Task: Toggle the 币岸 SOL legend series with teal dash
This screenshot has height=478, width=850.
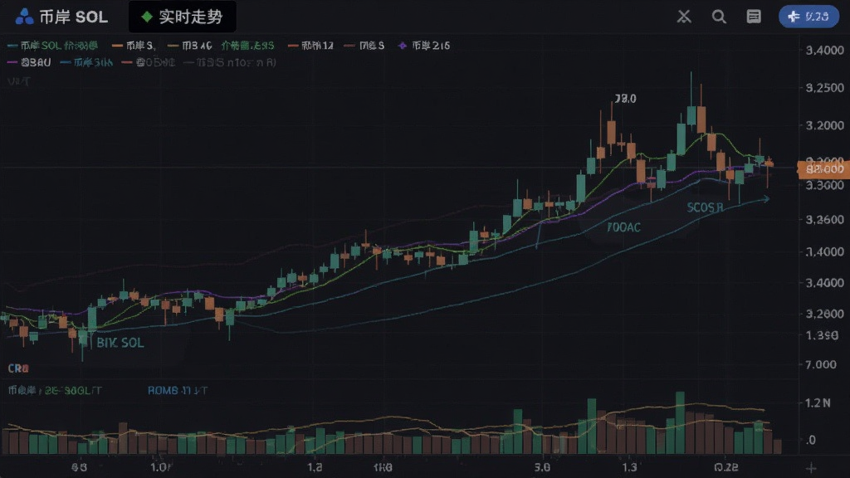Action: (x=52, y=46)
